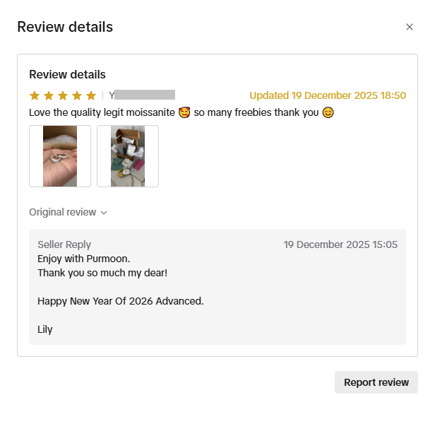Click the second gold rating star
Viewport: 435px width, 436px height.
tap(49, 95)
